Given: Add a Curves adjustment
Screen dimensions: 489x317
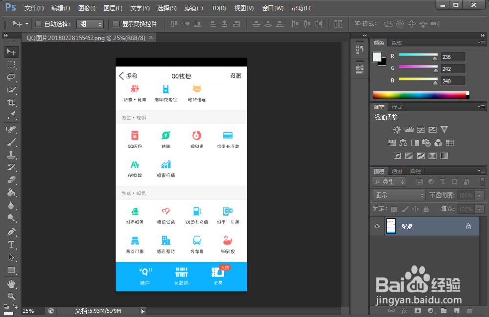Looking at the screenshot, I should (x=421, y=129).
